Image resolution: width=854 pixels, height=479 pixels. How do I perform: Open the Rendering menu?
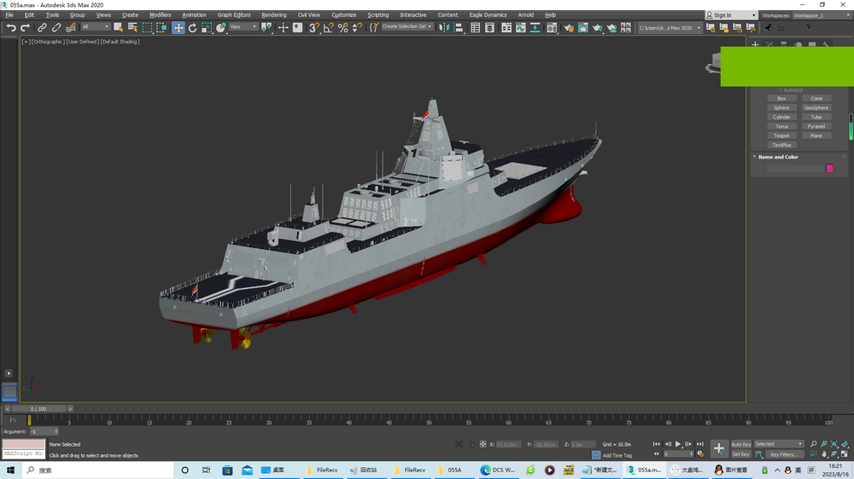click(273, 14)
